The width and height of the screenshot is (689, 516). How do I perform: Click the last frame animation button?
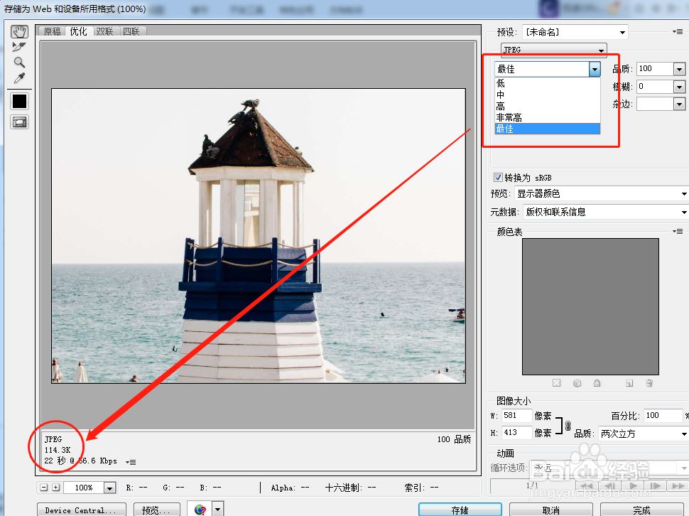point(678,485)
